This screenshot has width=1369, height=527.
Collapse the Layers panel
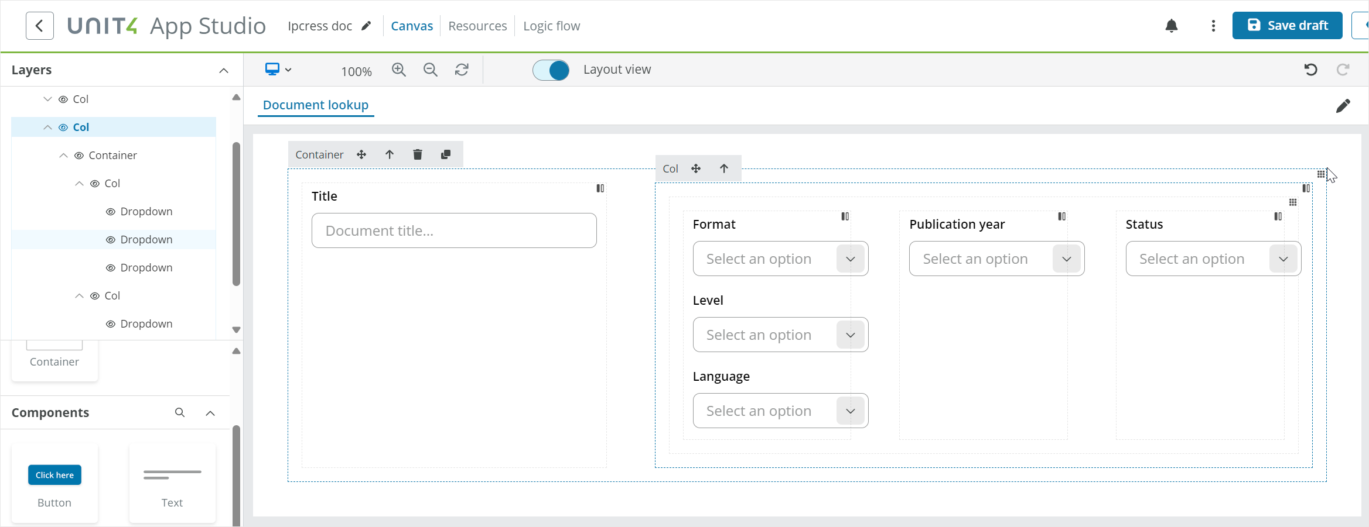tap(224, 70)
